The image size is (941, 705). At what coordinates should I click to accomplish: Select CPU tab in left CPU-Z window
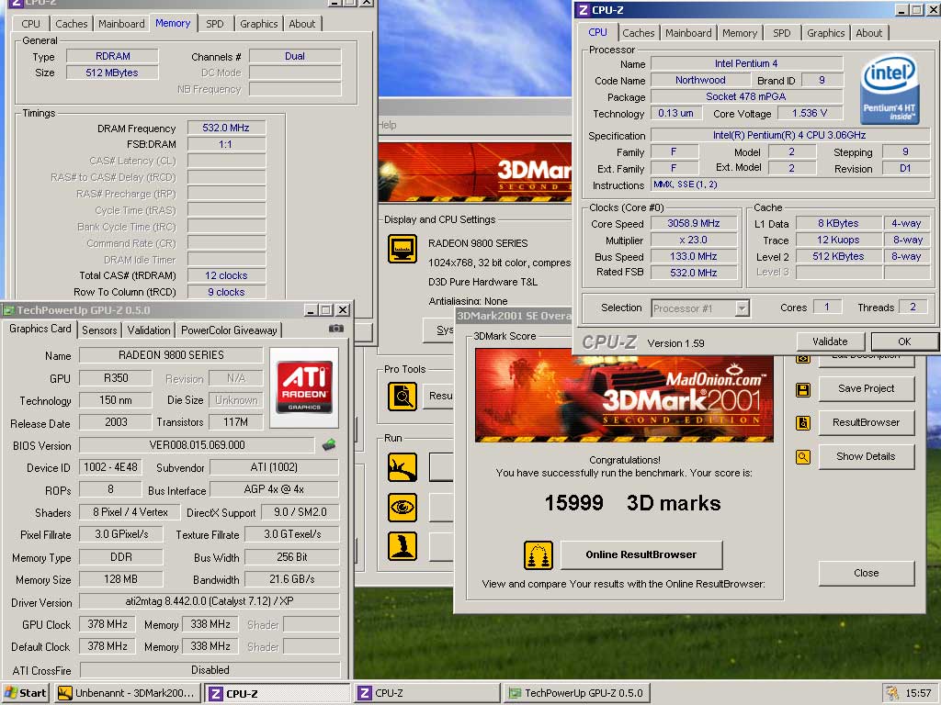pos(30,23)
